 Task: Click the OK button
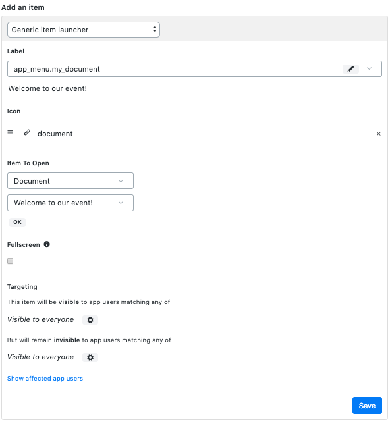tap(17, 222)
